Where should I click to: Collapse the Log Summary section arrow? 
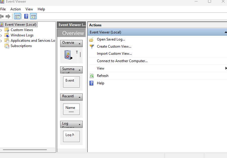click(x=80, y=125)
